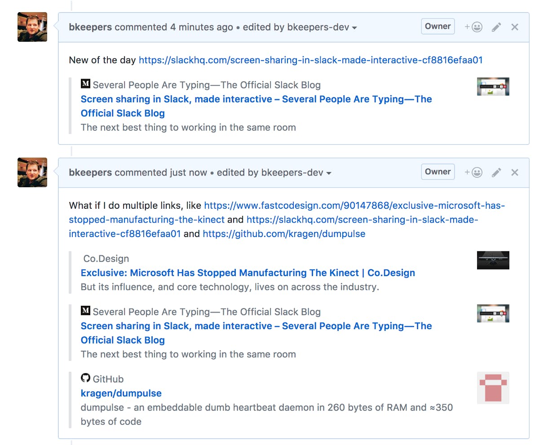Add an emoji reaction to the second comment
Viewport: 539px width, 445px height.
click(x=473, y=172)
